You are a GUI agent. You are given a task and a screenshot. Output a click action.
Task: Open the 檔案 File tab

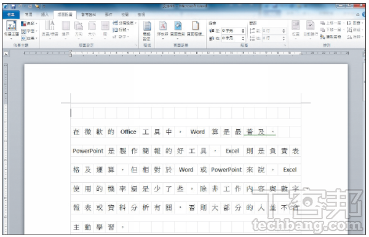11,15
